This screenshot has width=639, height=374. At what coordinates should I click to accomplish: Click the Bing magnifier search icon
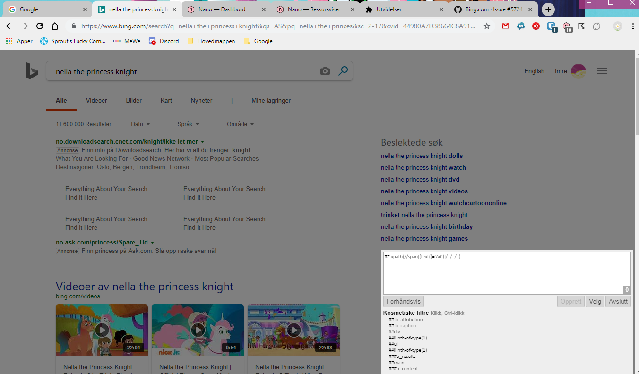click(343, 71)
